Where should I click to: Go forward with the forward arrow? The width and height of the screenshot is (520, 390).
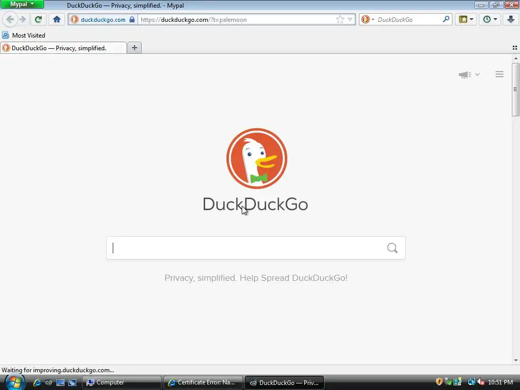point(22,20)
